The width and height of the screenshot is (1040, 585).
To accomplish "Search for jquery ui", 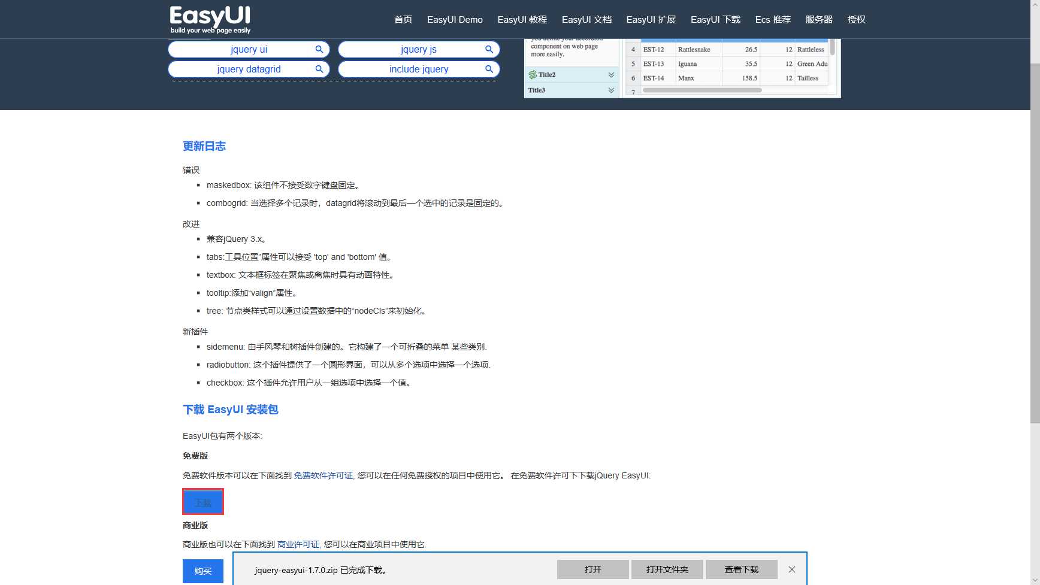I will pyautogui.click(x=249, y=49).
